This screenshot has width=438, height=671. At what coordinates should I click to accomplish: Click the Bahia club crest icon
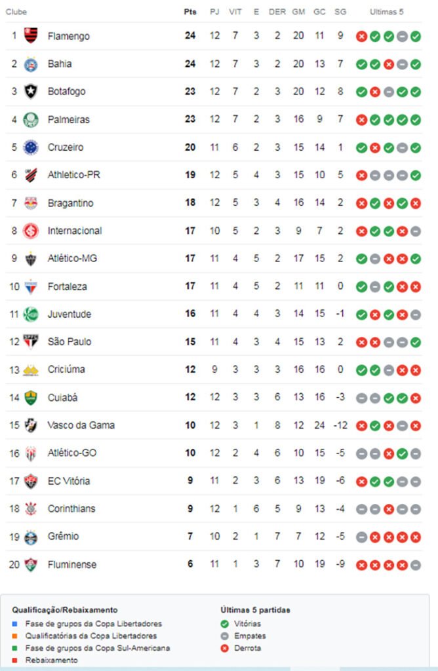[x=31, y=64]
